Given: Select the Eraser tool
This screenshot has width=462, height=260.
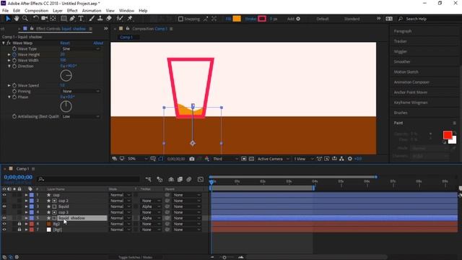Looking at the screenshot, I should pyautogui.click(x=109, y=19).
